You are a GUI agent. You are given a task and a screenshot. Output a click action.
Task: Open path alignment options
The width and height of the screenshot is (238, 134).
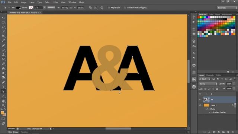(96, 7)
